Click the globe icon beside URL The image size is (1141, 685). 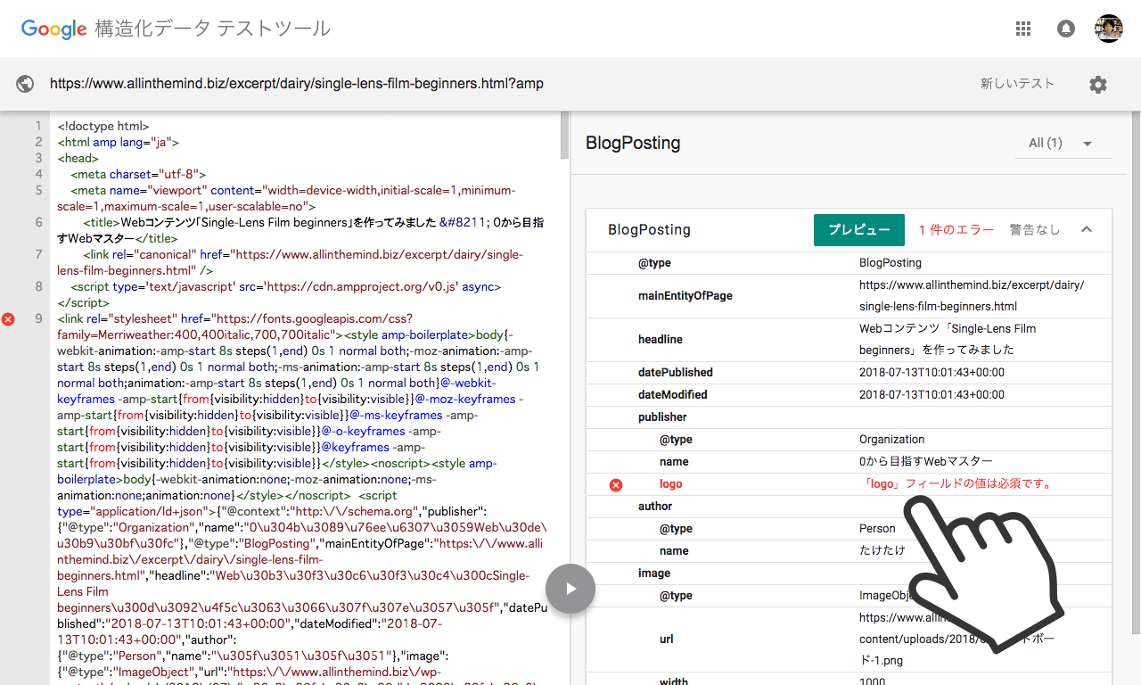point(25,84)
